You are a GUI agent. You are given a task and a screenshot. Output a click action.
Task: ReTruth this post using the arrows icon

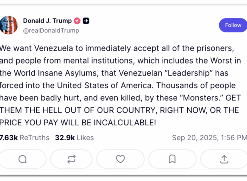click(x=71, y=159)
